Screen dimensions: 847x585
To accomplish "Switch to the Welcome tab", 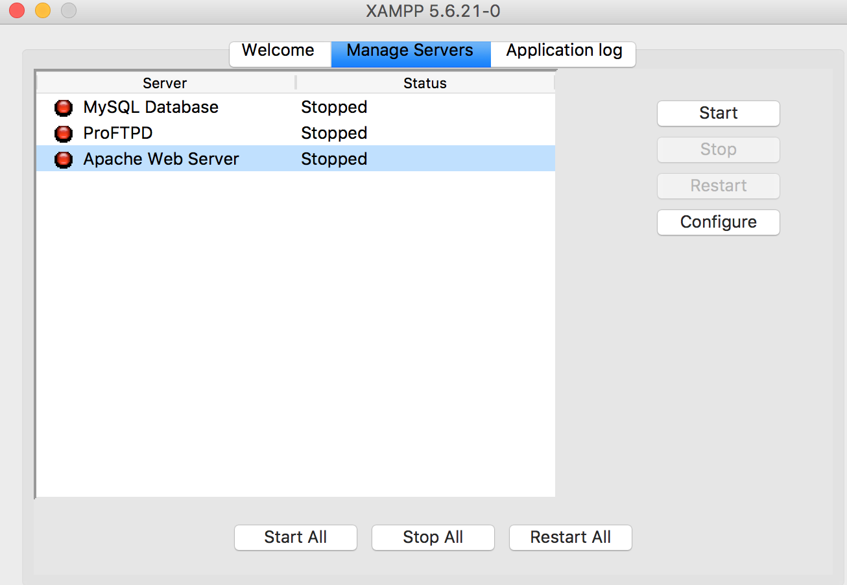I will 280,54.
